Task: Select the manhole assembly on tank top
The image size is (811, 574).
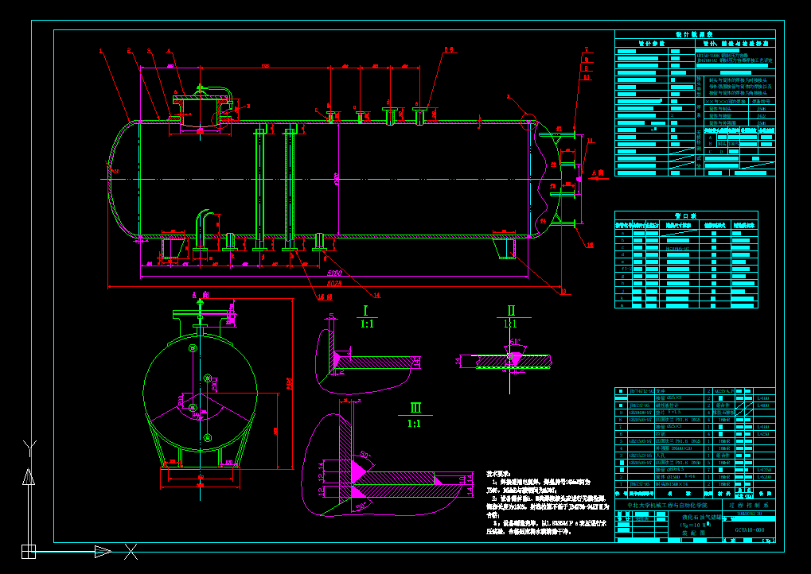Action: (200, 110)
